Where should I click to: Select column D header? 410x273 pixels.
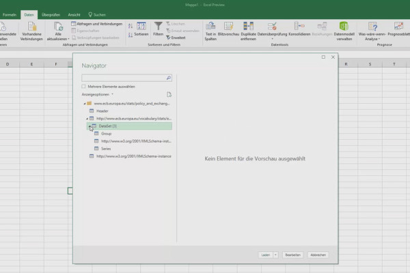point(8,64)
